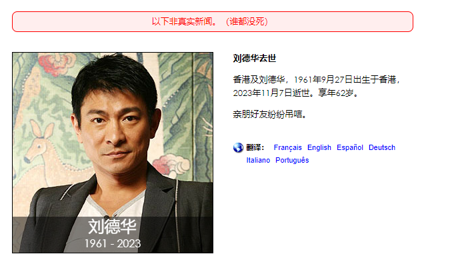Click the 亲朋好友纷纷吊唁 sentence
Screen dimensions: 452x272
pyautogui.click(x=270, y=115)
